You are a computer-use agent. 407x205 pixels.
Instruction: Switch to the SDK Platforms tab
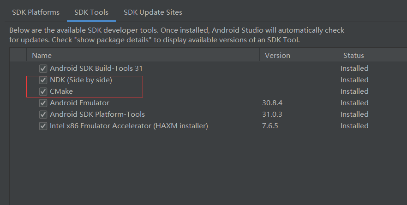click(36, 12)
